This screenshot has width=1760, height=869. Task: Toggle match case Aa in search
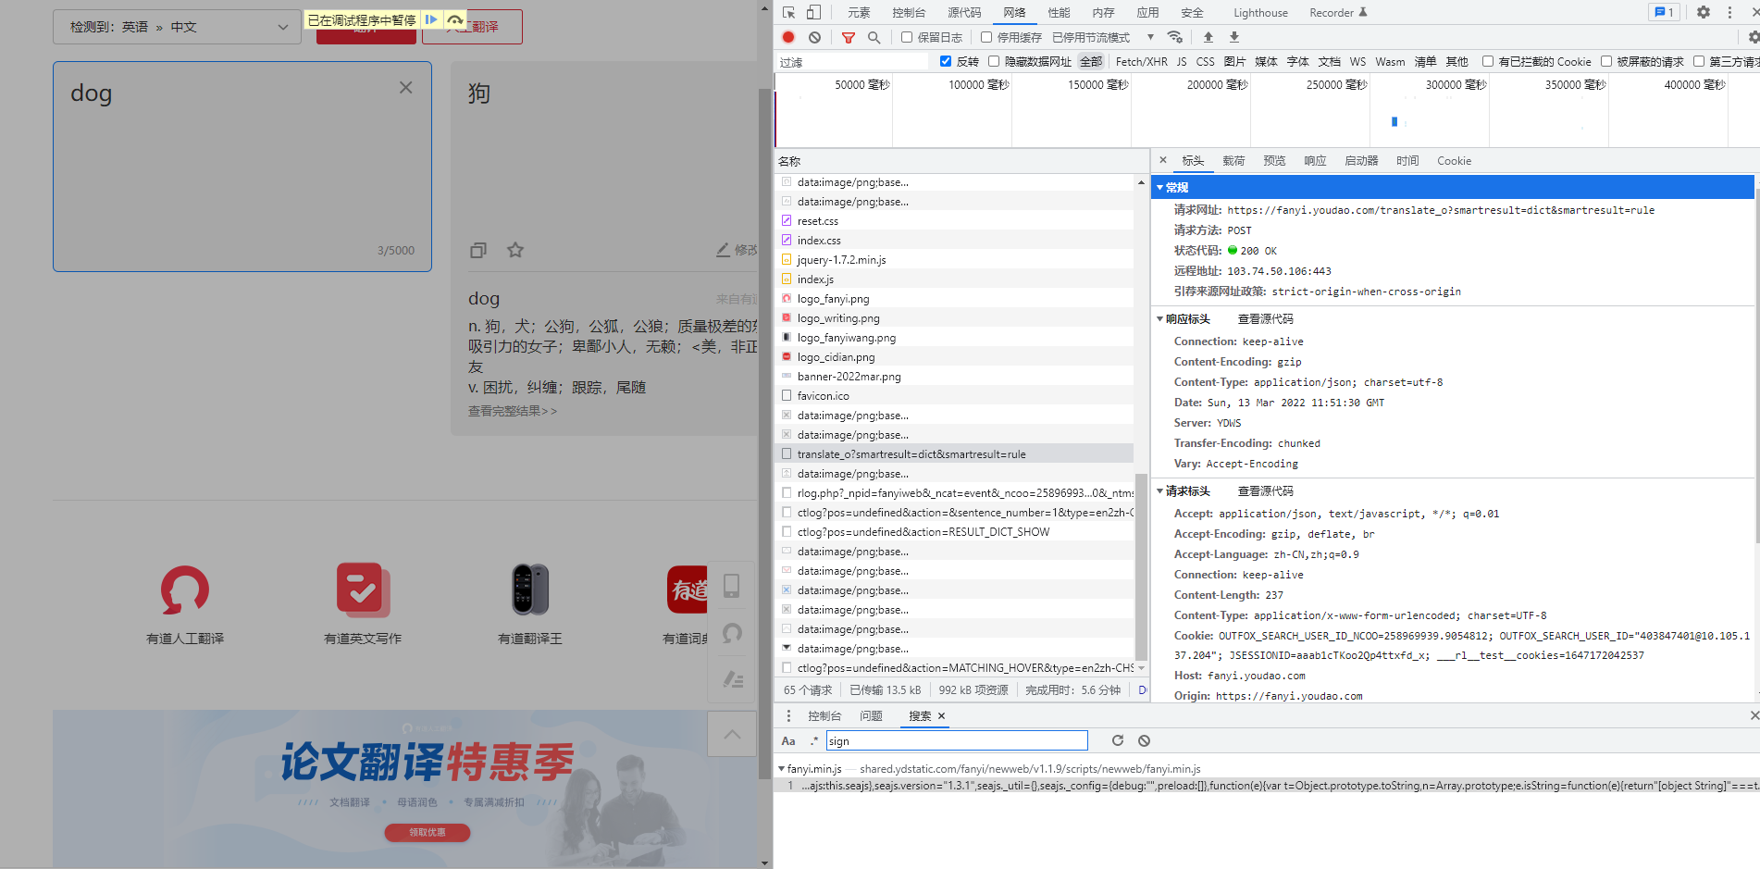(x=788, y=741)
